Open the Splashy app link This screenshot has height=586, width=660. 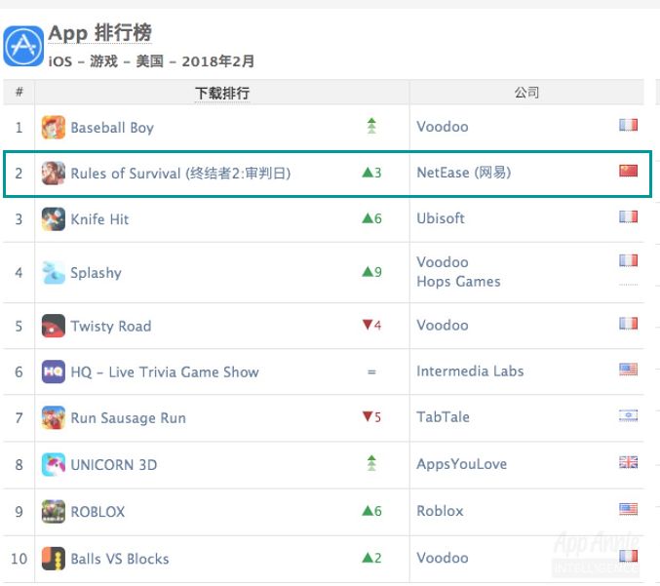coord(96,273)
